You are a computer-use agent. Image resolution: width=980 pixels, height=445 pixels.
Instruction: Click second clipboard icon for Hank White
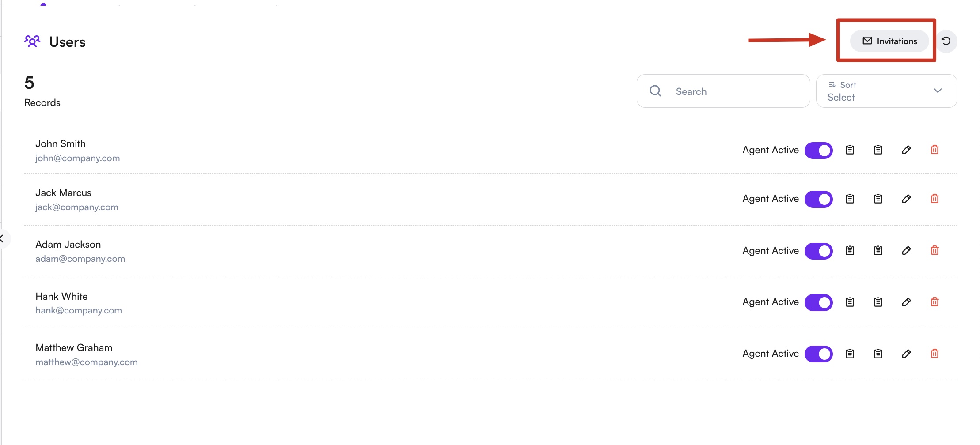pos(878,302)
